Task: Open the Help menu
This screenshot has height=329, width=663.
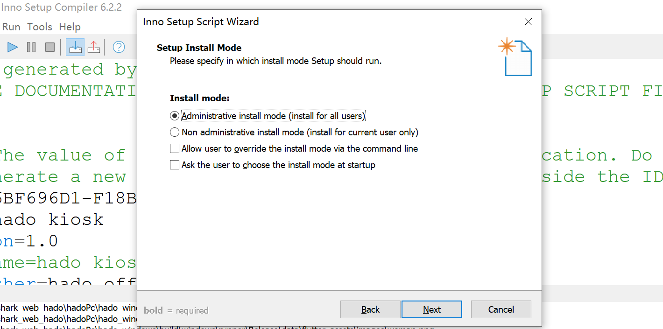Action: click(x=70, y=27)
